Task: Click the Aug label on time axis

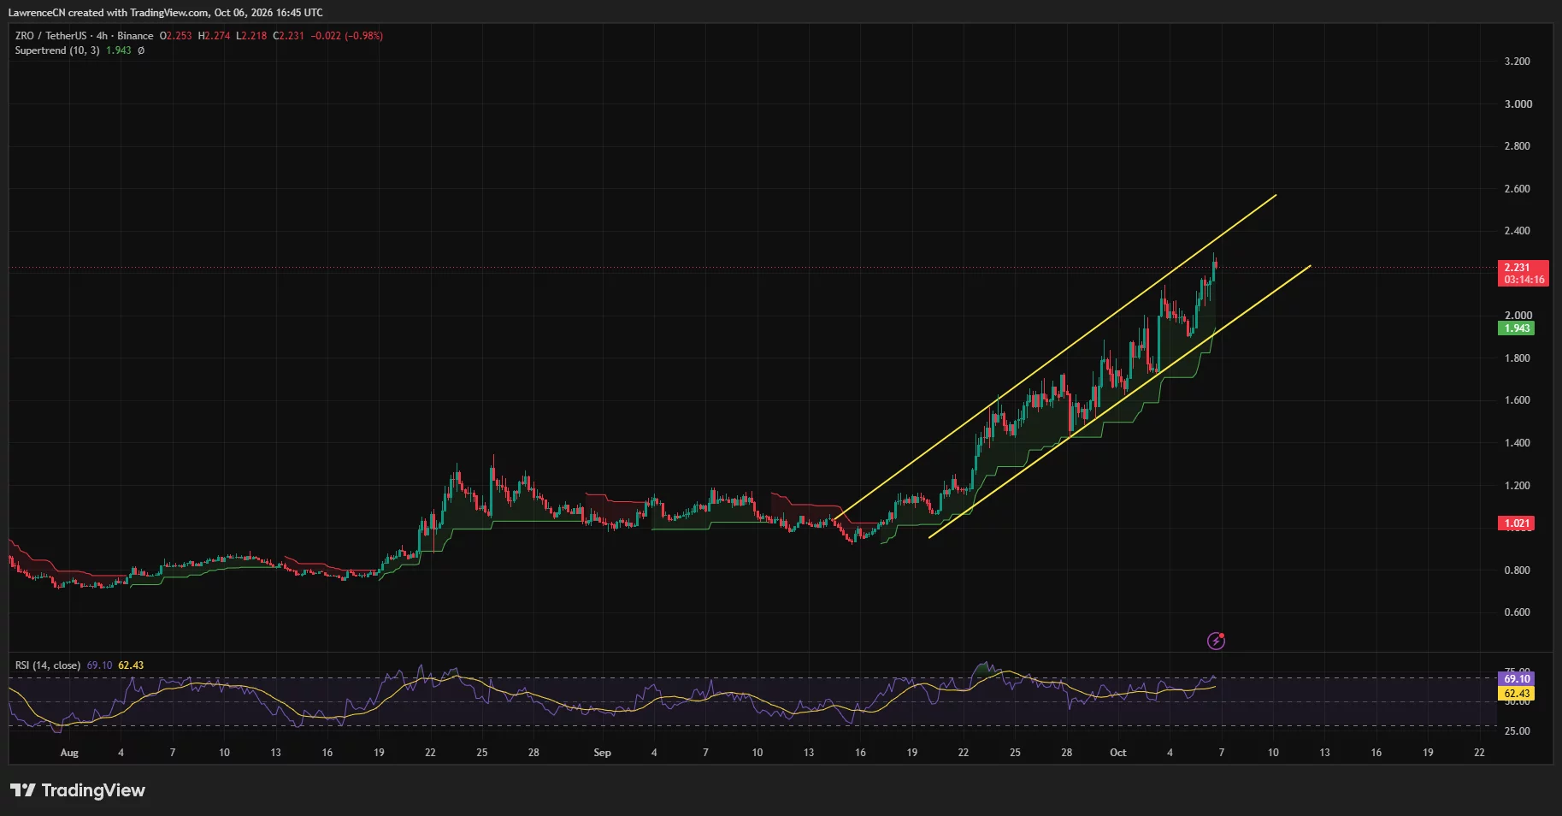Action: 69,753
